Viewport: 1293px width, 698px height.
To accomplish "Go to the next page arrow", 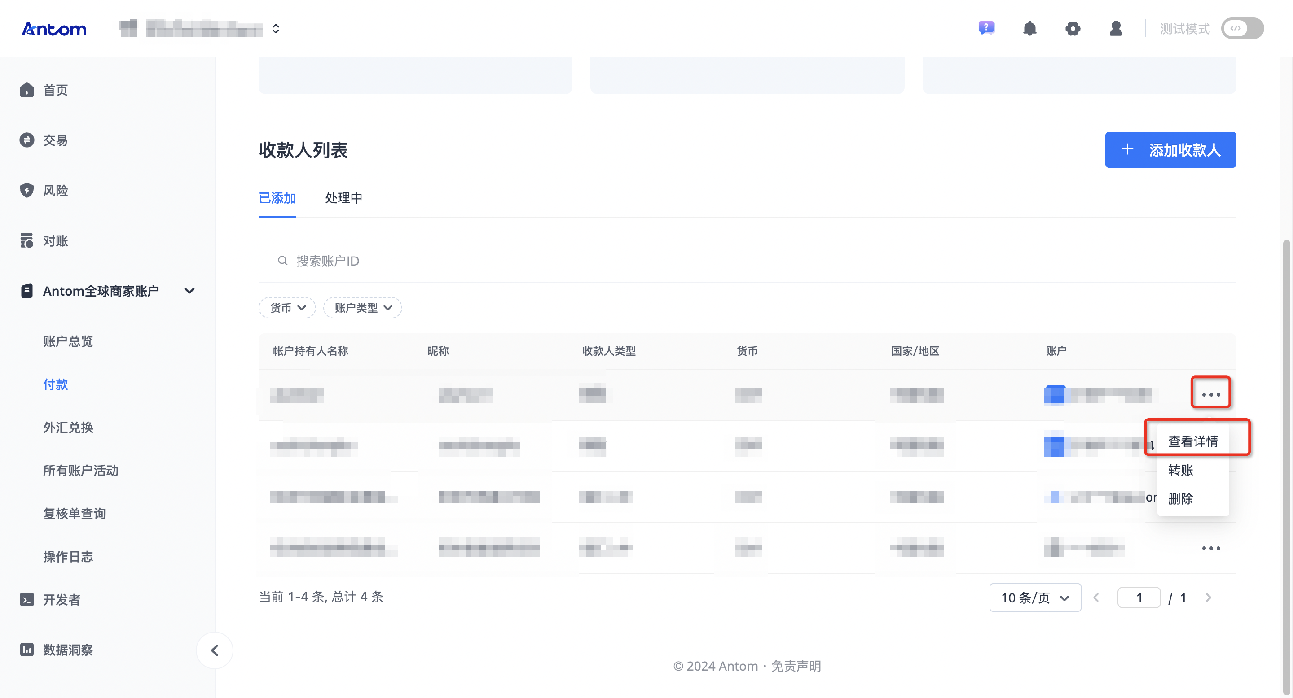I will coord(1208,598).
